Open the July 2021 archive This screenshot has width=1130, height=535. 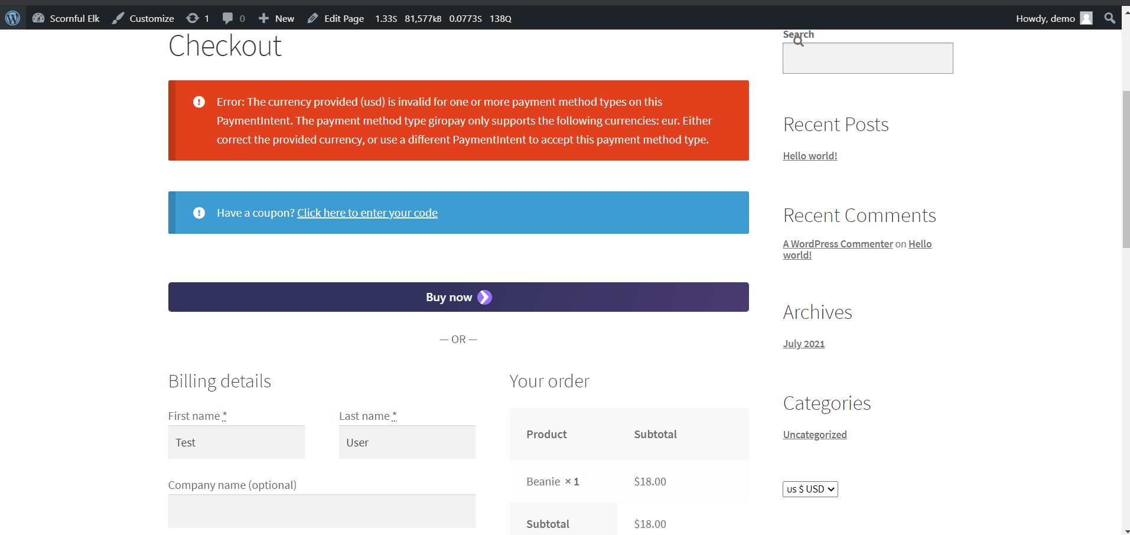click(x=803, y=343)
